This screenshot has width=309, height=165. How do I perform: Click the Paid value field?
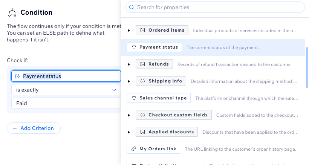click(x=66, y=103)
